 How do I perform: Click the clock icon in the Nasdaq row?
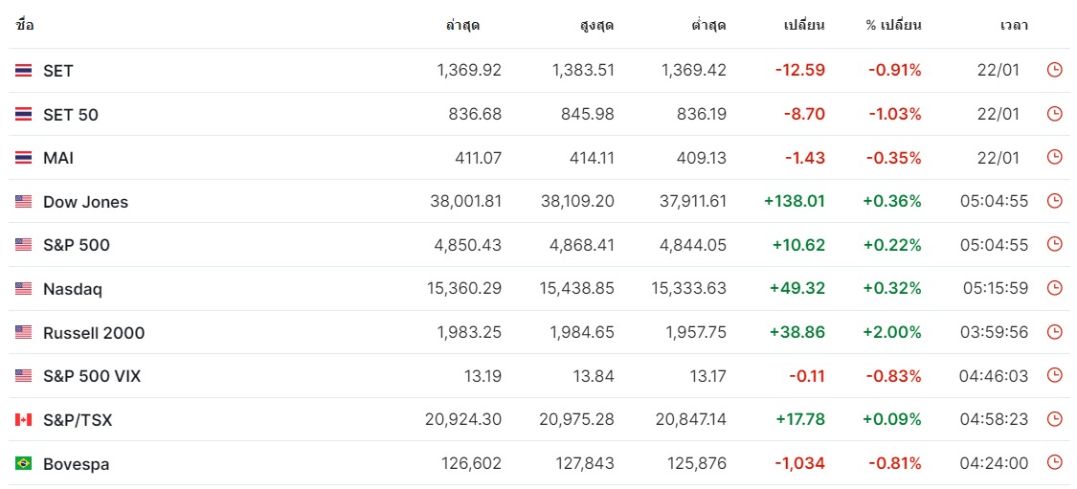pos(1054,288)
